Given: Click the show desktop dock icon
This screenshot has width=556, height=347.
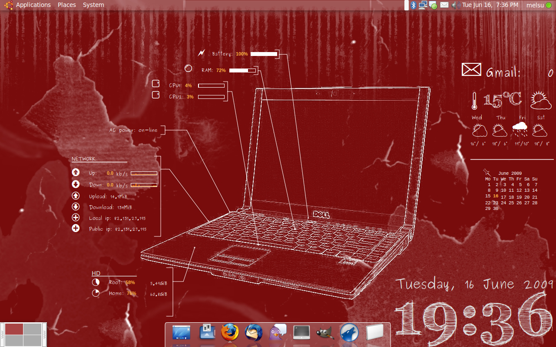Looking at the screenshot, I should click(x=182, y=333).
